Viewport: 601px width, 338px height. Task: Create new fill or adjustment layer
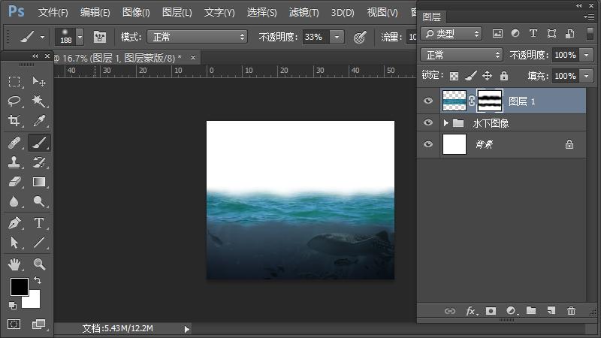point(512,311)
